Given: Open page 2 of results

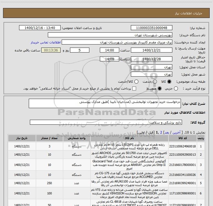Looking at the screenshot, I should (x=161, y=132).
